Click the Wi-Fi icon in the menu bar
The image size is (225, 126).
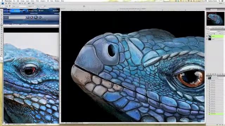(189, 1)
